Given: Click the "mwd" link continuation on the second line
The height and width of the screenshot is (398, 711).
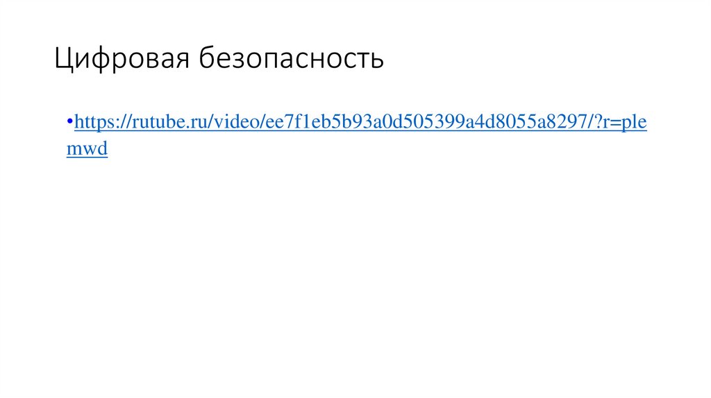Looking at the screenshot, I should point(87,149).
